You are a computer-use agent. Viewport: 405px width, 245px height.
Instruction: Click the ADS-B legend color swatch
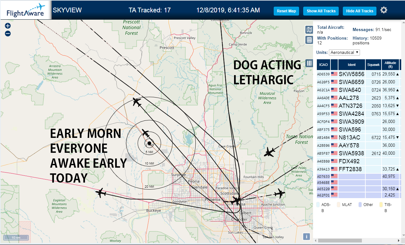pyautogui.click(x=318, y=205)
